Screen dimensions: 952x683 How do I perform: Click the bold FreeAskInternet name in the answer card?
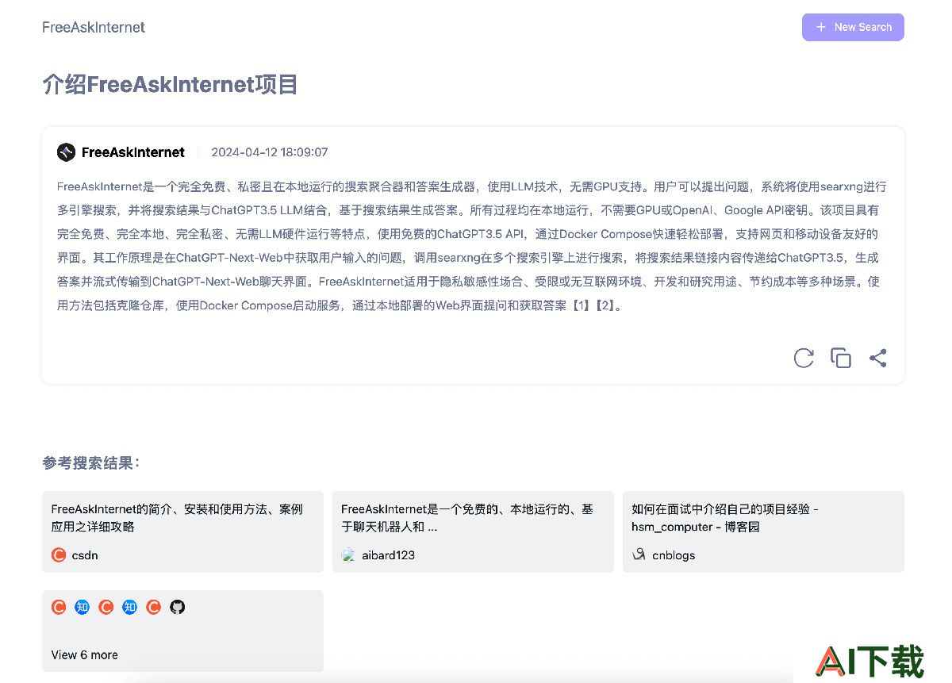tap(133, 152)
